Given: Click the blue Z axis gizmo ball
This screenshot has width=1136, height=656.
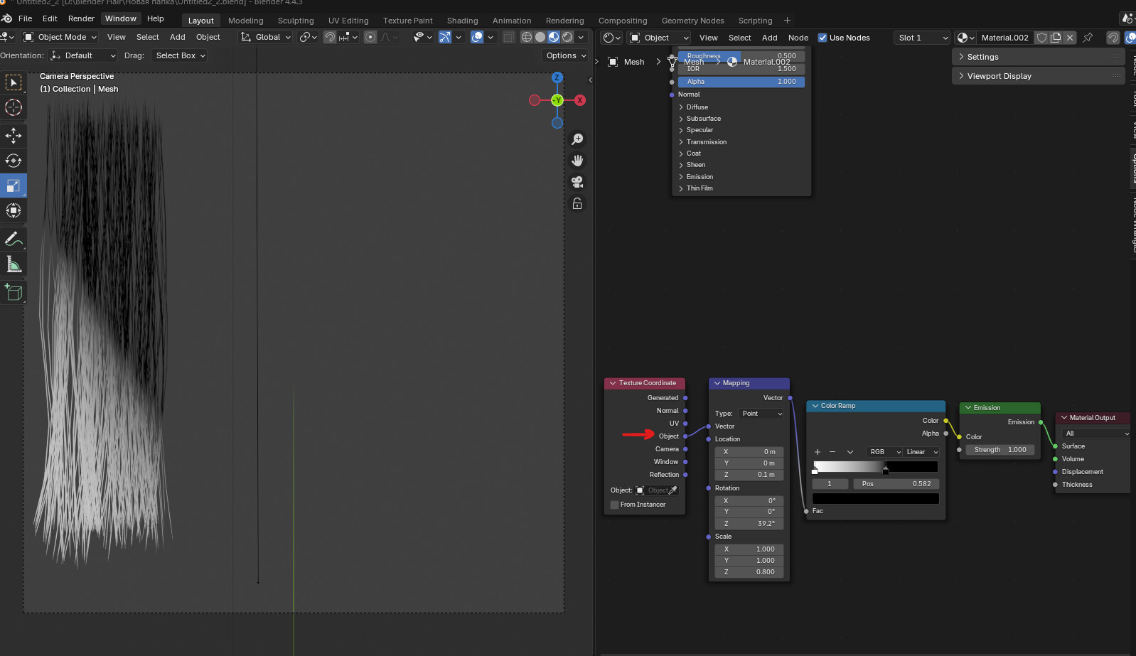Looking at the screenshot, I should pyautogui.click(x=557, y=77).
